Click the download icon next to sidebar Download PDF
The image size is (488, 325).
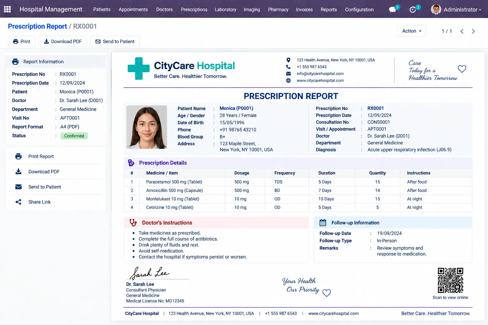[x=18, y=172]
